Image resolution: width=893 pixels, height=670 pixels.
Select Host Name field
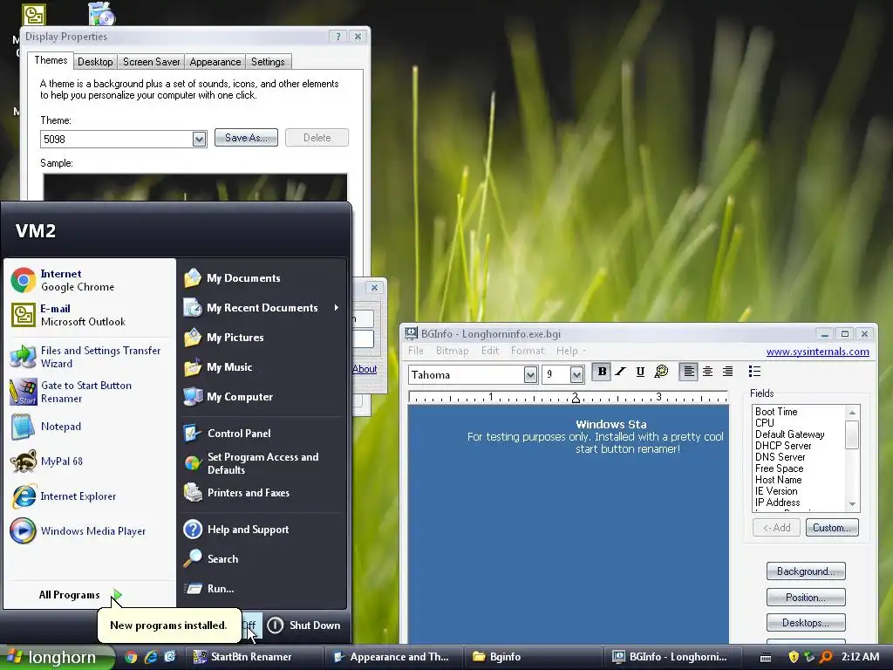click(779, 480)
